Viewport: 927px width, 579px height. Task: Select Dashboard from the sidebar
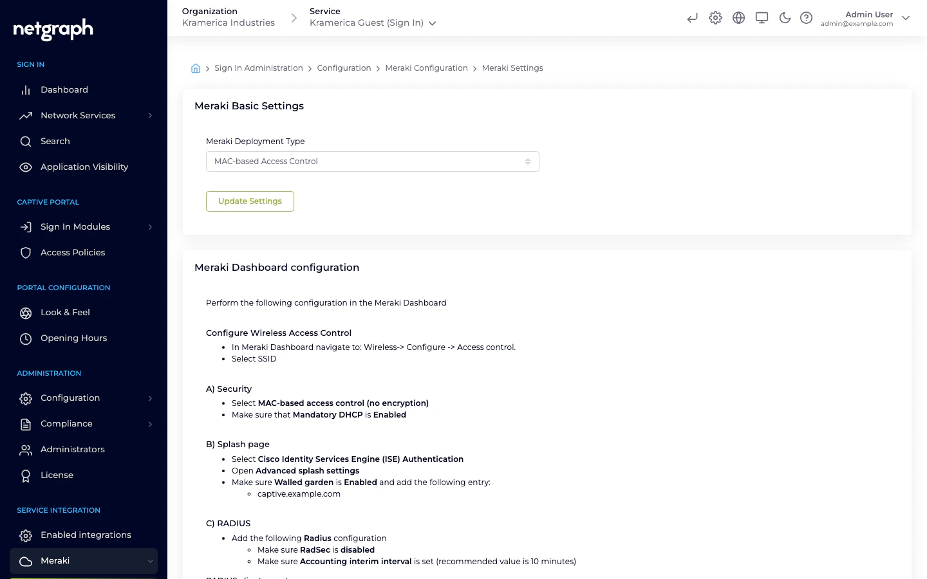pyautogui.click(x=64, y=89)
